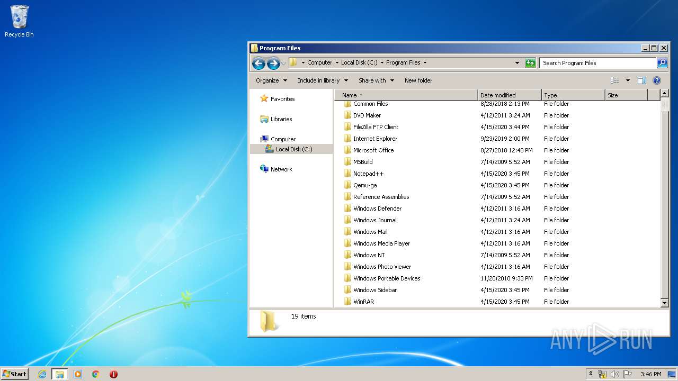678x381 pixels.
Task: Sort by the Size column header
Action: coord(626,95)
